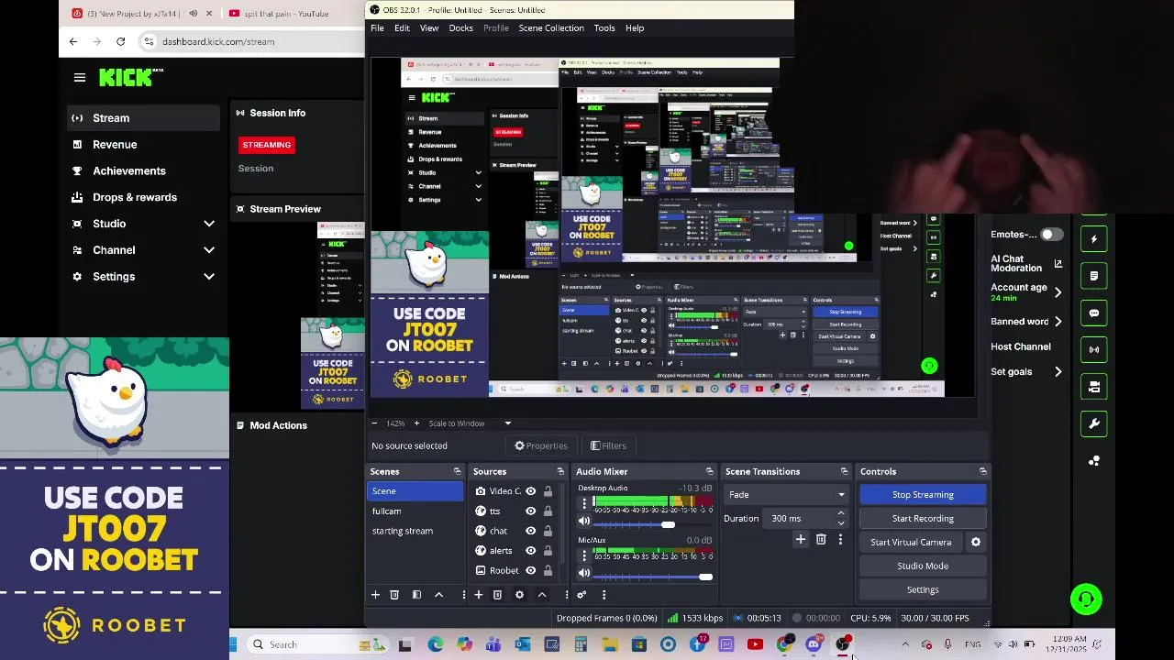Unlock the alerts source
The width and height of the screenshot is (1174, 660).
point(548,551)
